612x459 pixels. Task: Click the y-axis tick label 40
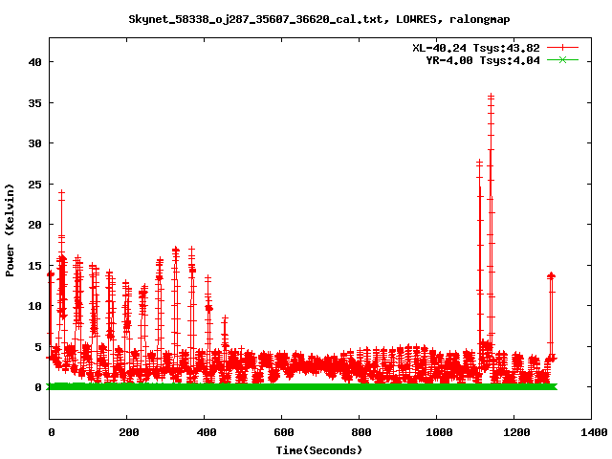(34, 62)
